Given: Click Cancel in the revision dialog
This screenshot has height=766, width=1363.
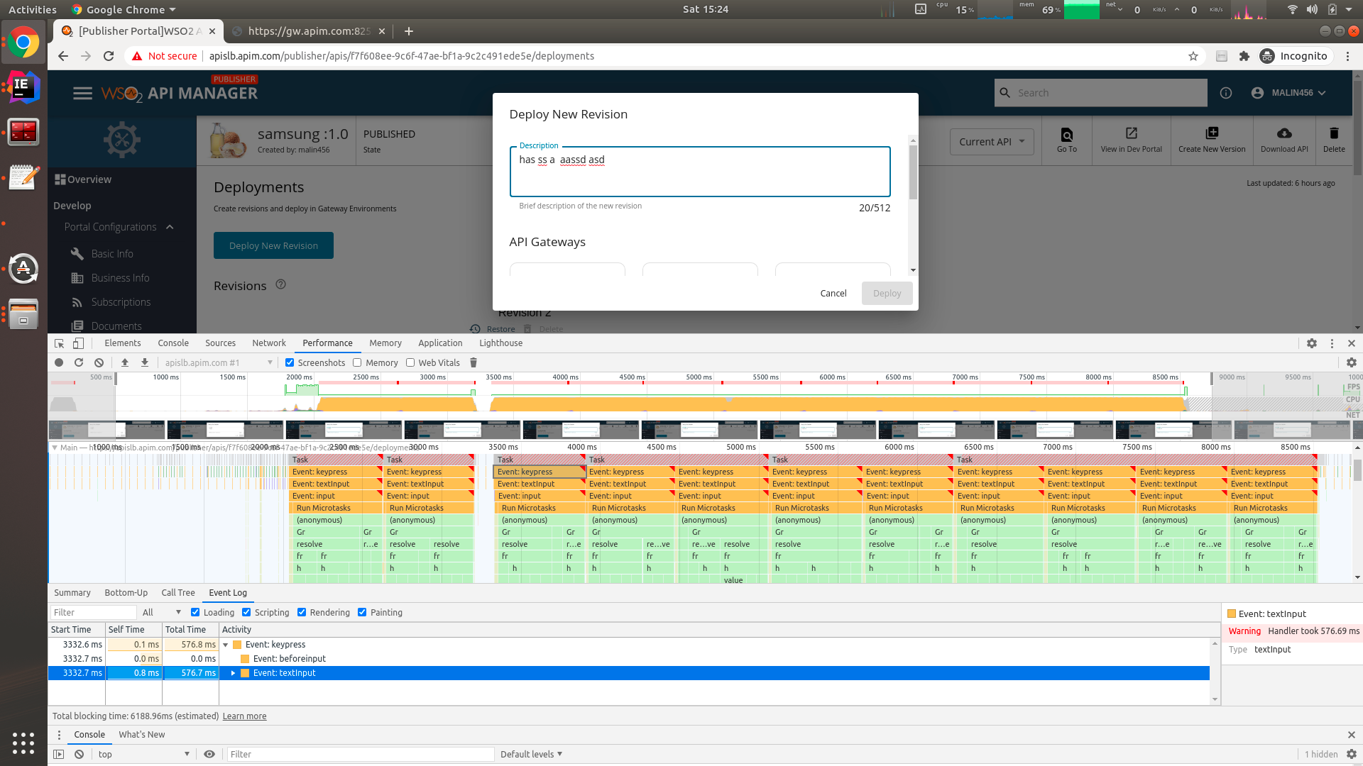Looking at the screenshot, I should click(x=833, y=293).
